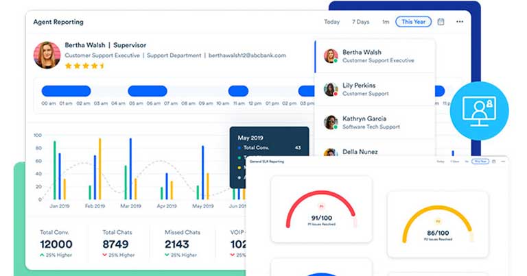Click the blue bar for May 2019
Image resolution: width=527 pixels, height=276 pixels.
point(202,173)
